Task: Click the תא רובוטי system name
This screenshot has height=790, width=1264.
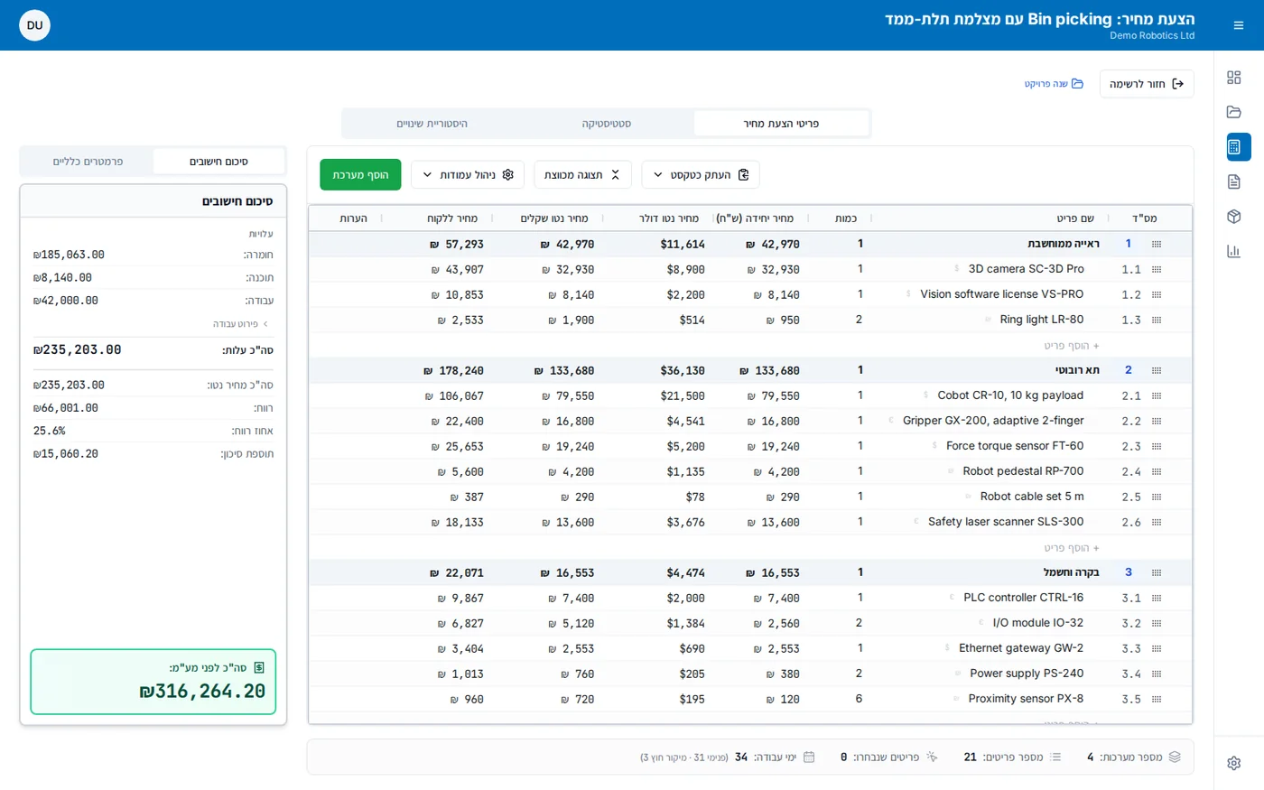Action: point(1077,370)
